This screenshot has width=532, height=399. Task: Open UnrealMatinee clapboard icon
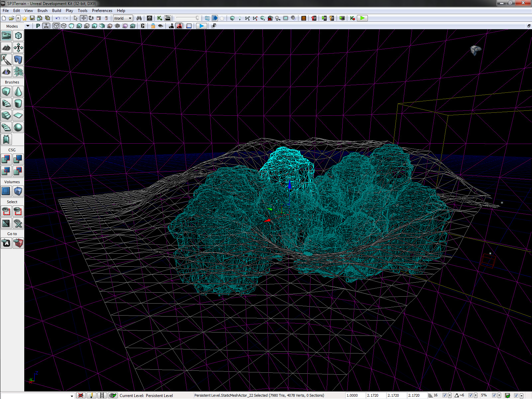(168, 18)
